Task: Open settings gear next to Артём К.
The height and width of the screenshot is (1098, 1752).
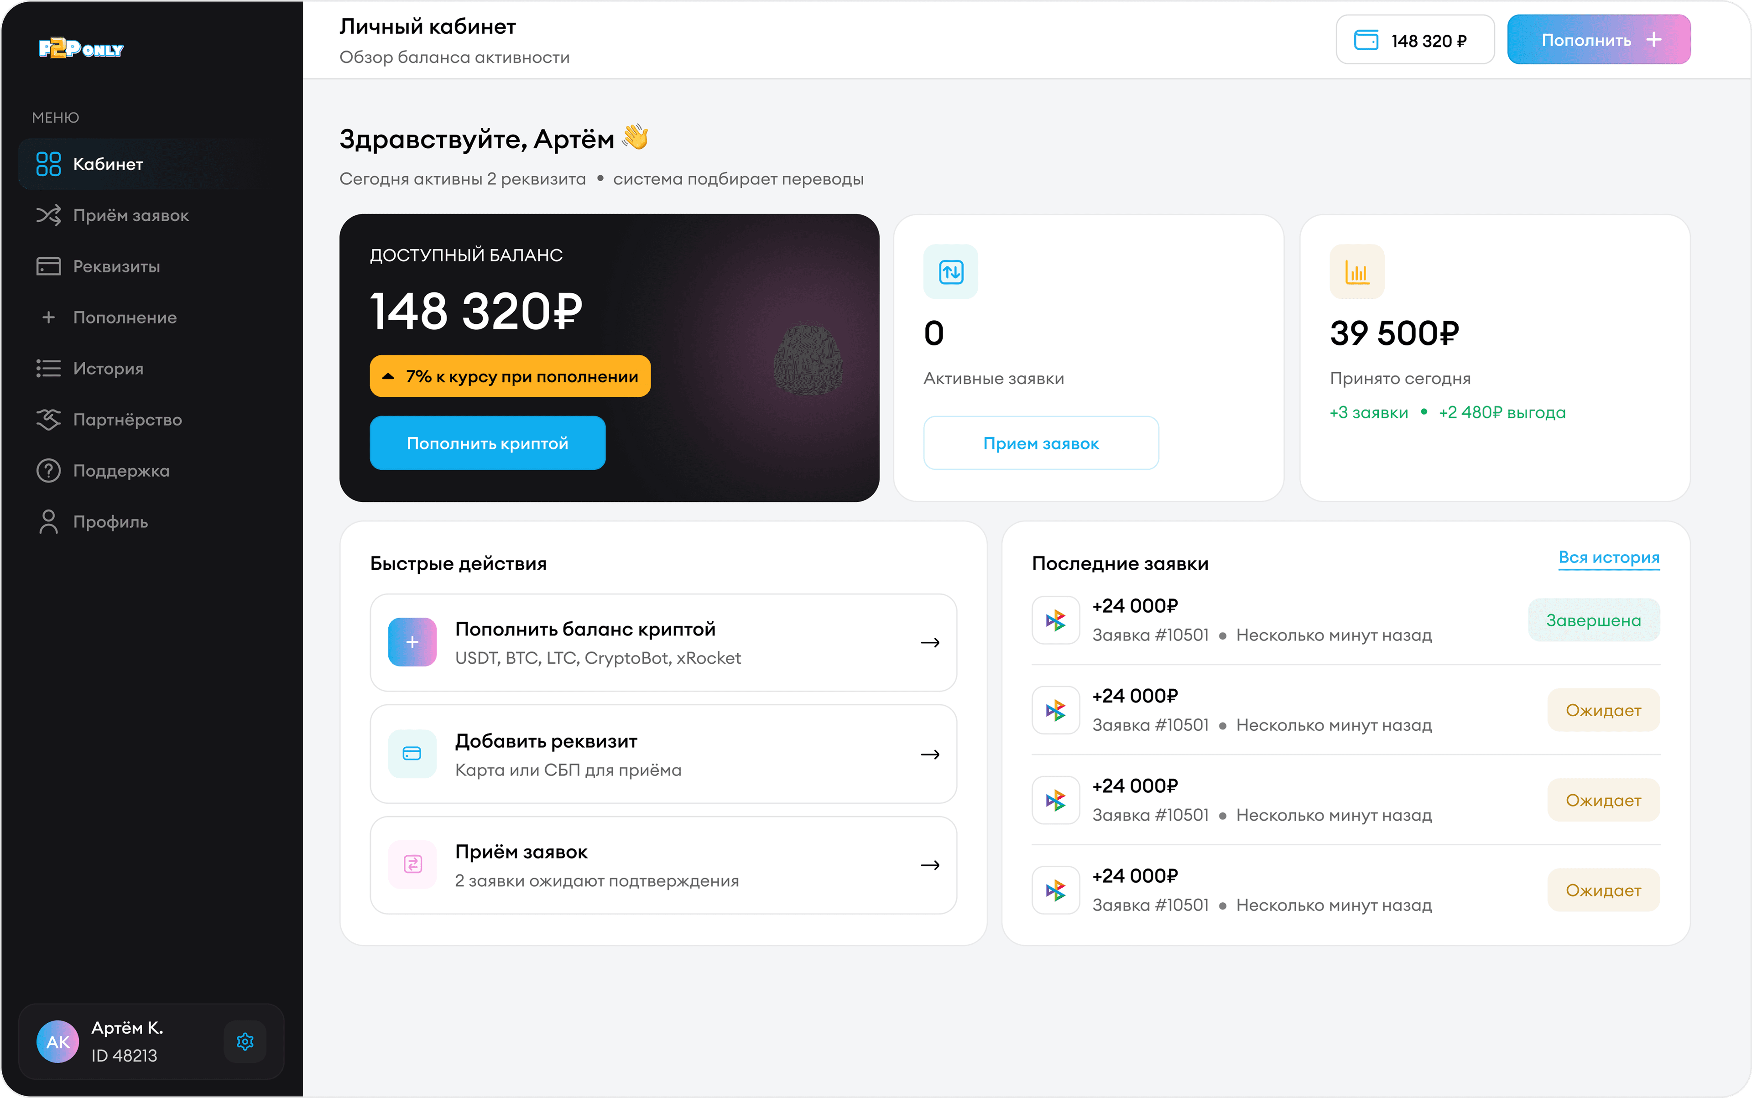Action: [x=245, y=1041]
